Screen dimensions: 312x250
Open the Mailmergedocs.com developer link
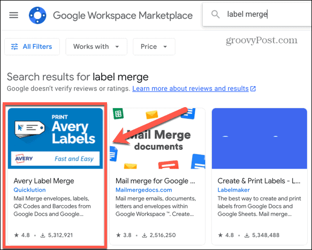[143, 190]
